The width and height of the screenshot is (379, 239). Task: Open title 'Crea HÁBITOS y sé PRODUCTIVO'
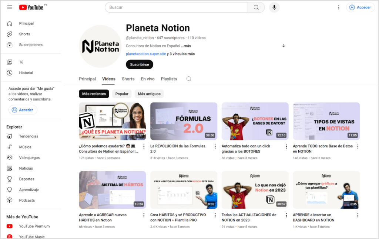(x=178, y=218)
